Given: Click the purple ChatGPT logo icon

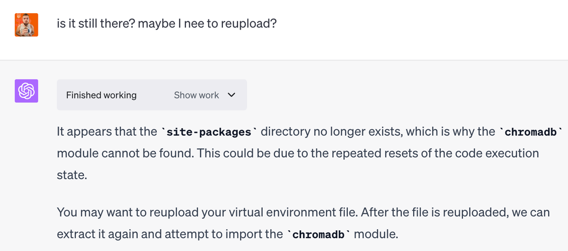Looking at the screenshot, I should click(27, 91).
